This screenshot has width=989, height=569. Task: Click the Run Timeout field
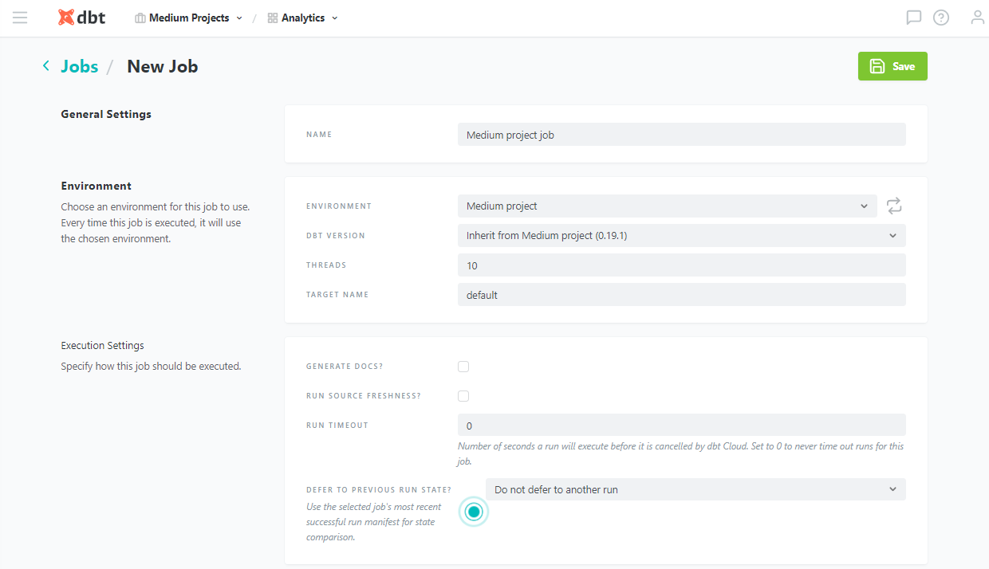(x=681, y=426)
